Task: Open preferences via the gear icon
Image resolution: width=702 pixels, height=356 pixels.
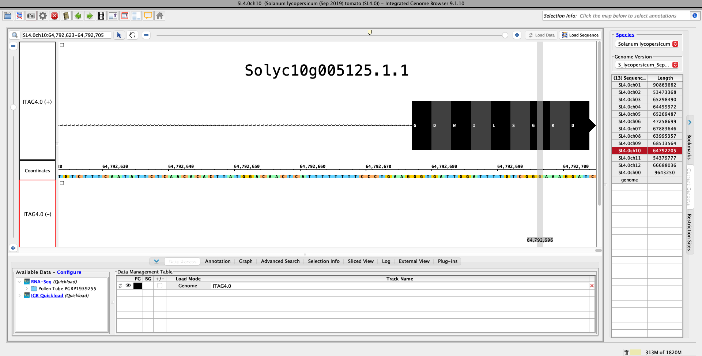Action: click(x=43, y=16)
